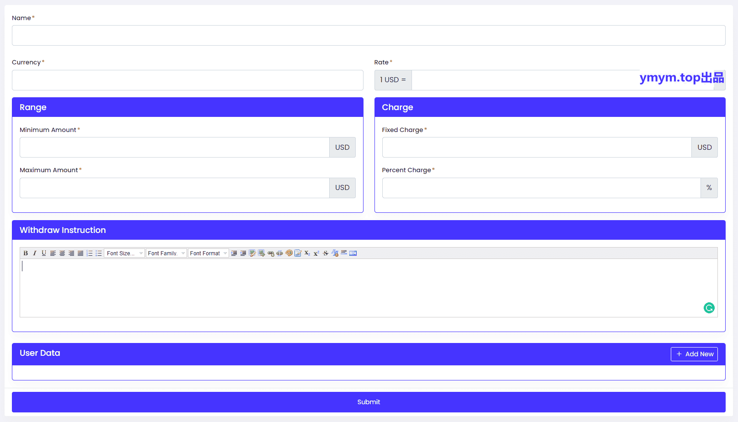Apply subscript formatting
The height and width of the screenshot is (422, 738).
pos(307,253)
